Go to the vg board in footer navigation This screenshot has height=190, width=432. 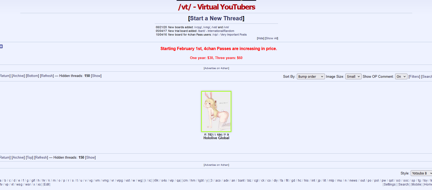pyautogui.click(x=91, y=181)
